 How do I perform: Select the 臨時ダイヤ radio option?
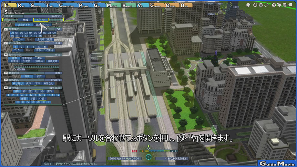click(x=41, y=25)
